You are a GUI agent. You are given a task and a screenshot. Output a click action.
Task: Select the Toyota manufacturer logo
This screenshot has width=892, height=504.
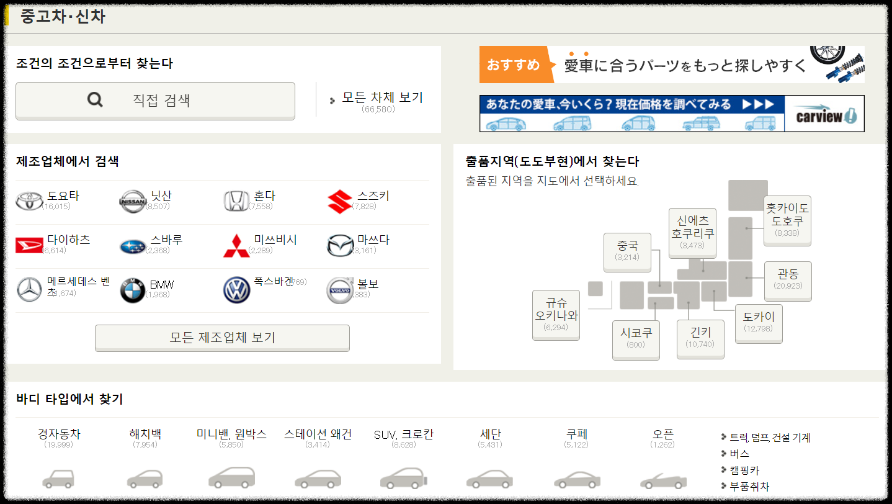pos(29,200)
